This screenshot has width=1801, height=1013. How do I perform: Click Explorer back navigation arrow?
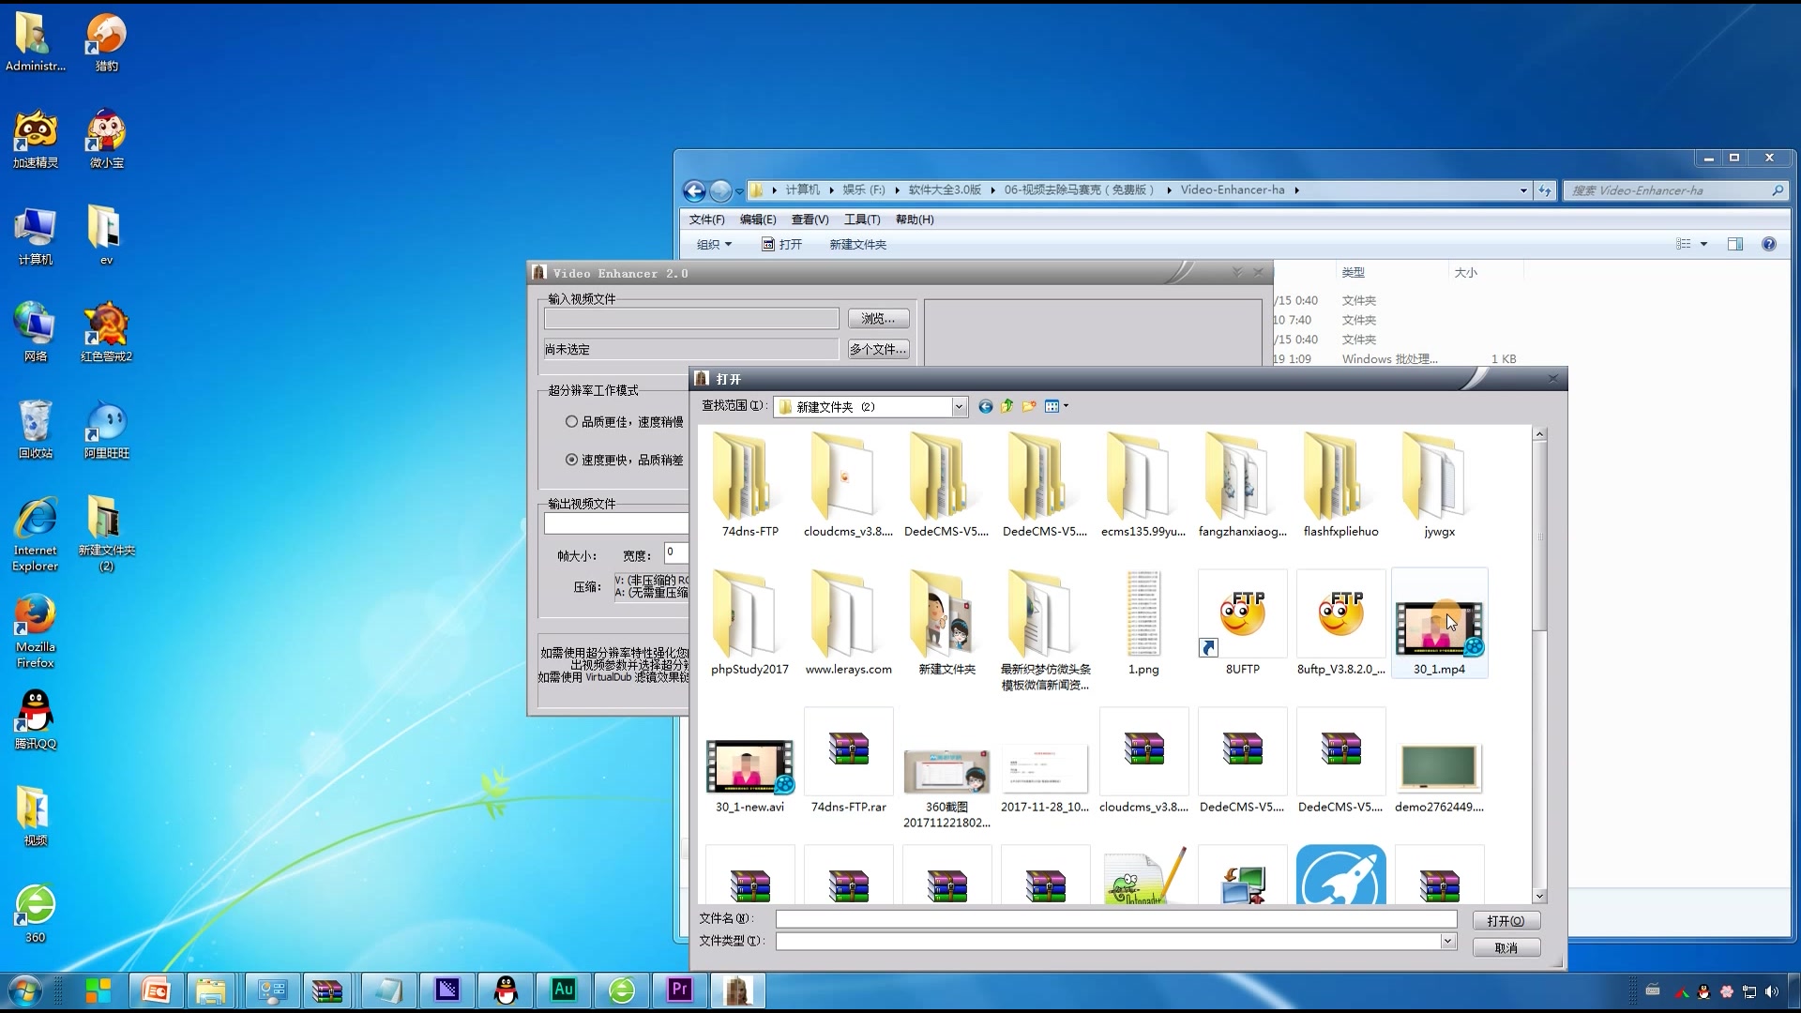[694, 190]
